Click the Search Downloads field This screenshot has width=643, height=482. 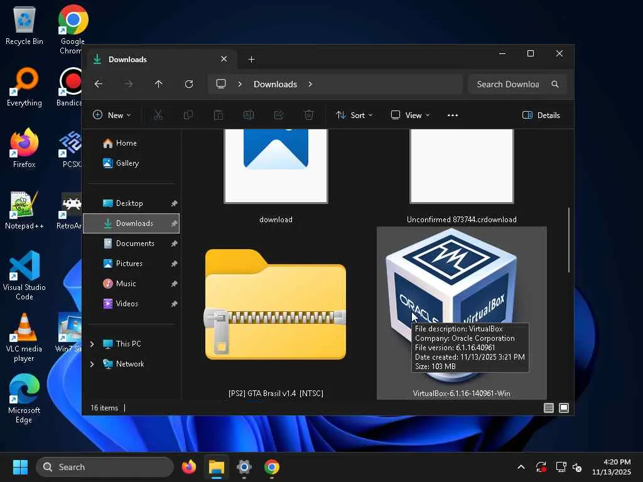[507, 84]
